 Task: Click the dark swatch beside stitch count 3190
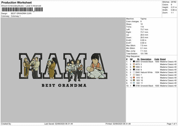(x=134, y=70)
